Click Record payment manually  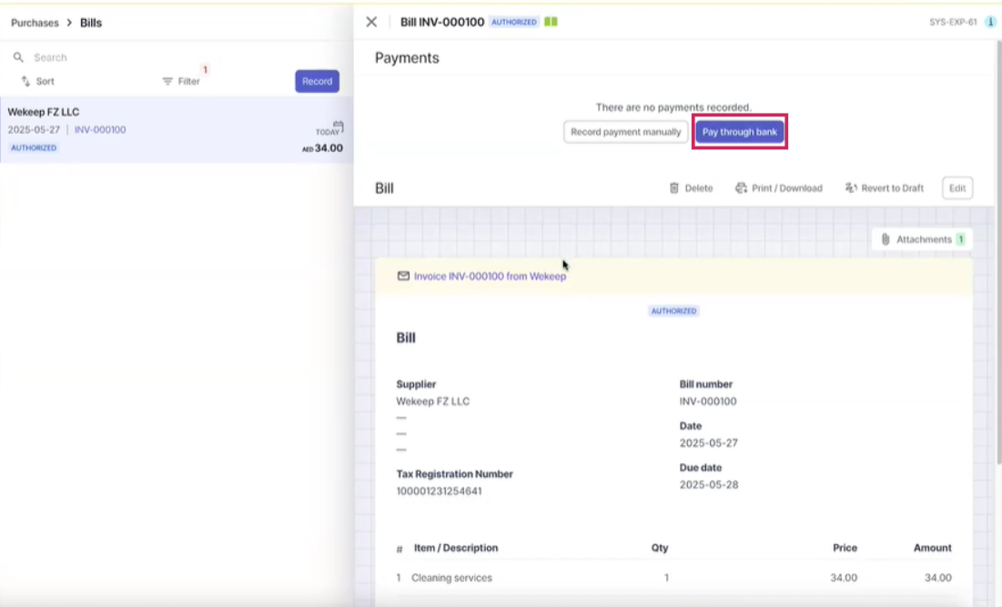point(625,132)
